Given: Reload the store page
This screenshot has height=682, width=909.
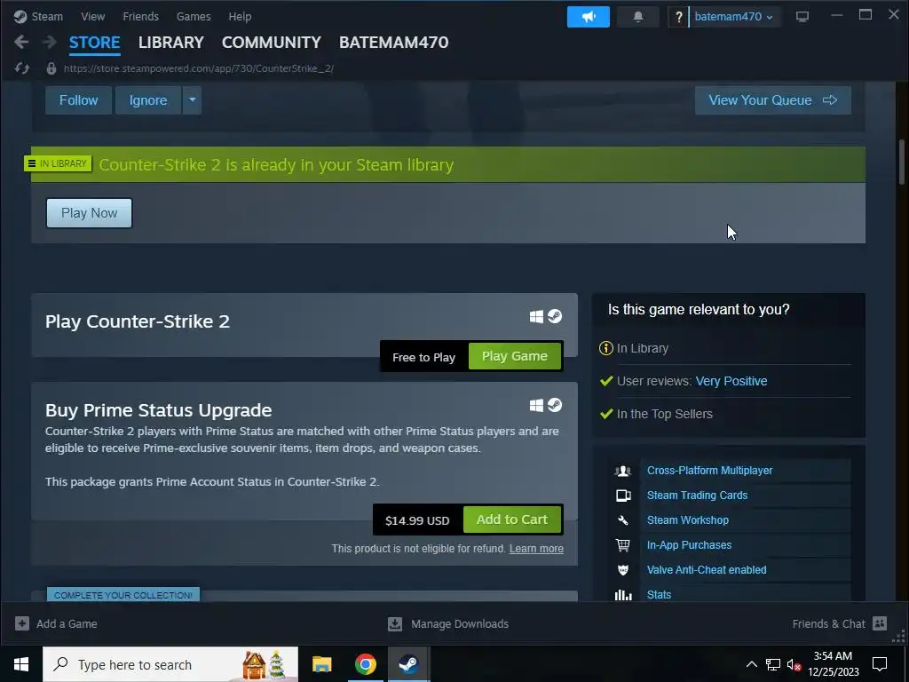Looking at the screenshot, I should (x=22, y=68).
